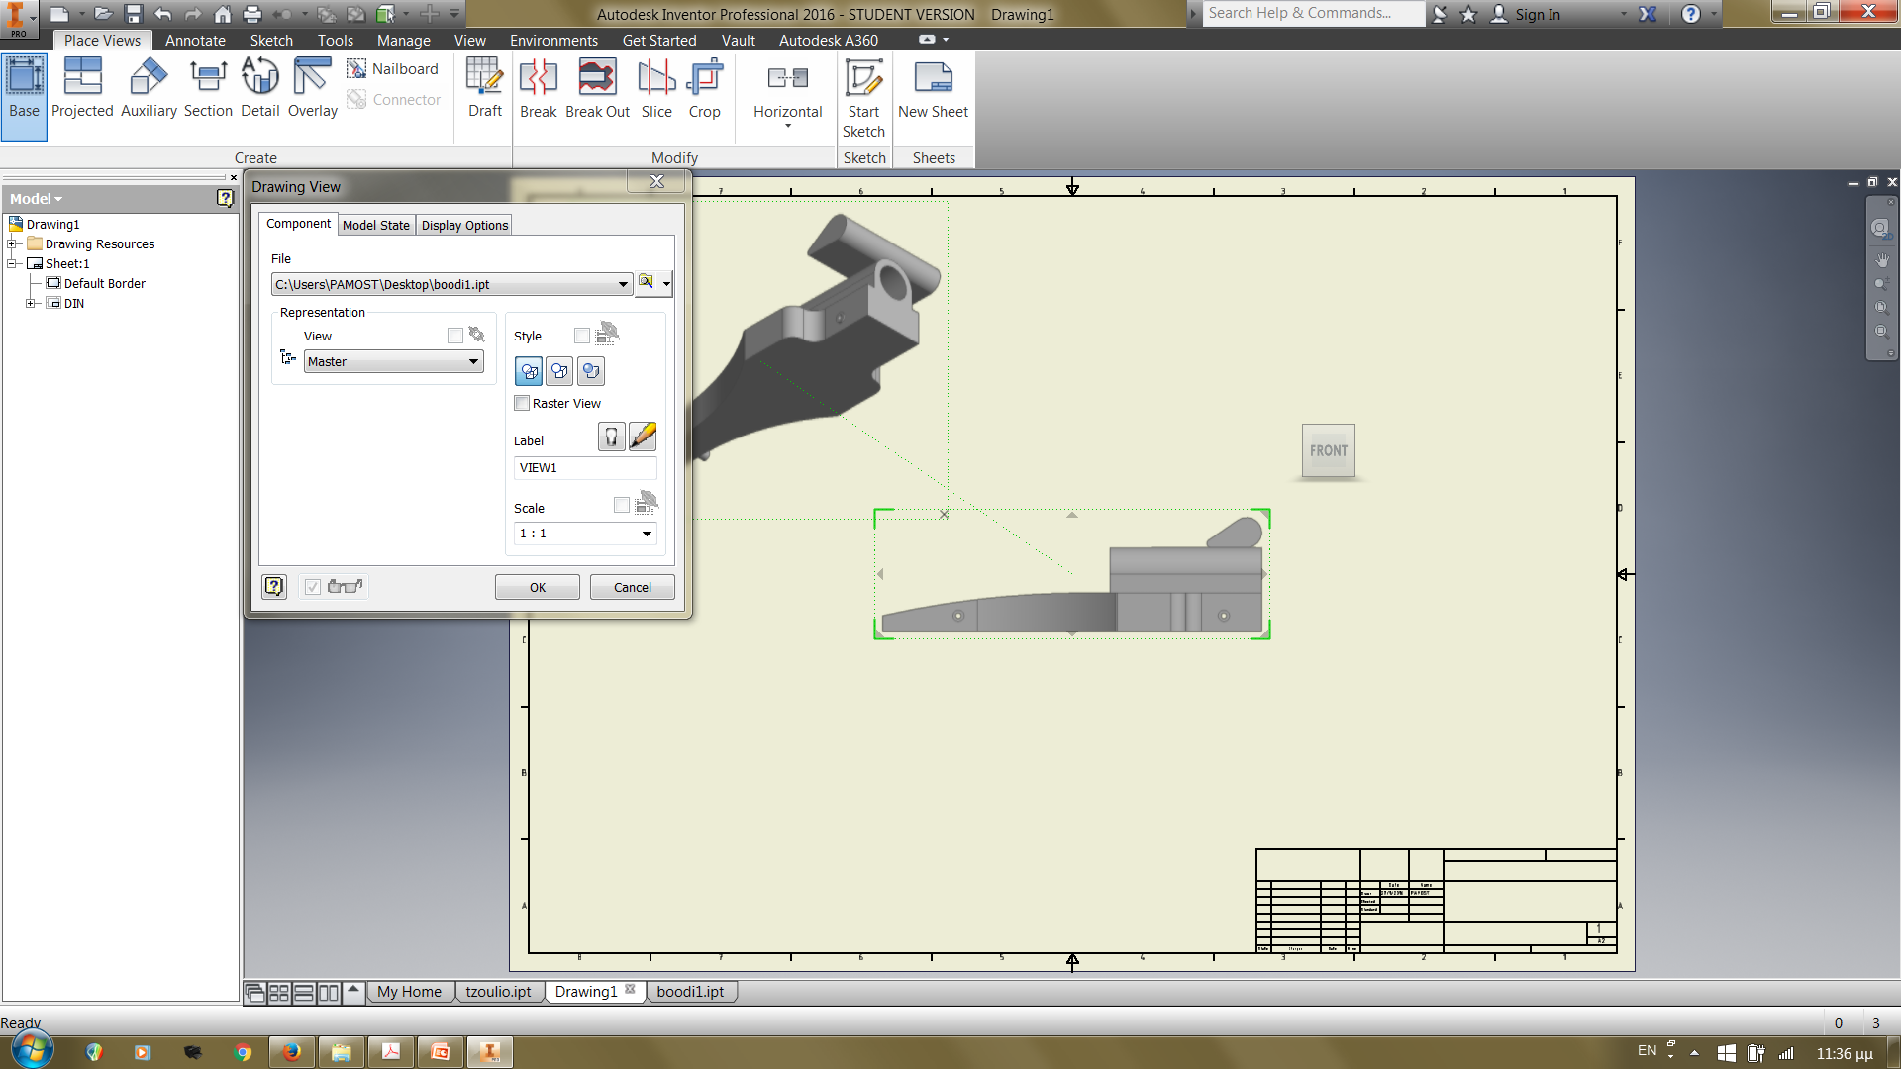Viewport: 1901px width, 1069px height.
Task: Browse for an existing file icon
Action: [647, 284]
